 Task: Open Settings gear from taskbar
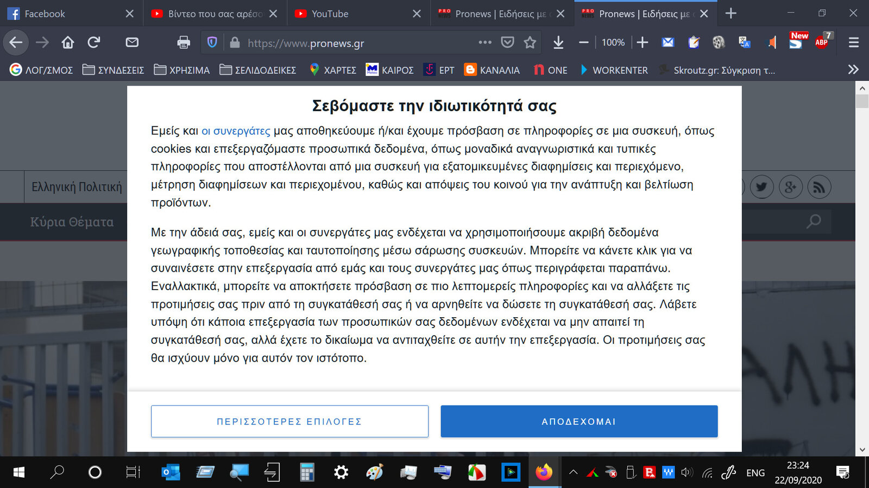[341, 472]
